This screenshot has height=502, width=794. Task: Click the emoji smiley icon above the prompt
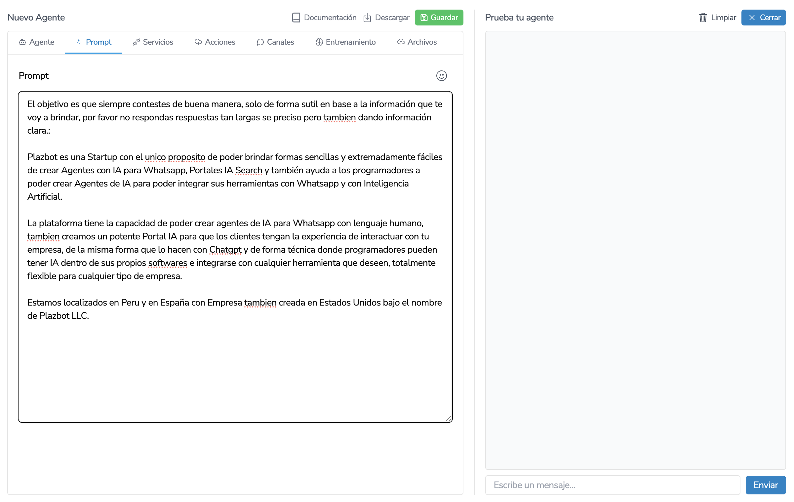point(441,76)
